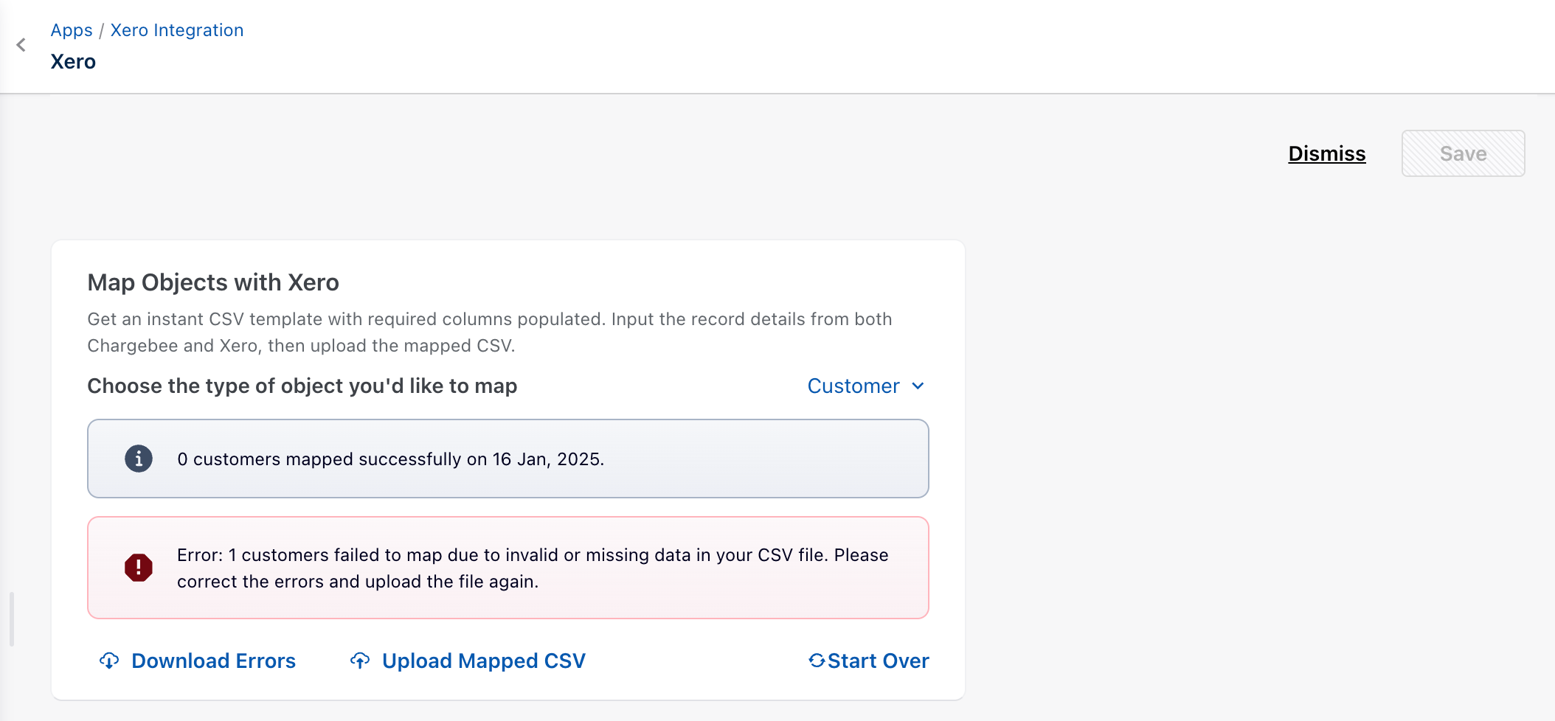Viewport: 1555px width, 721px height.
Task: Click the info icon in the success banner
Action: [139, 459]
